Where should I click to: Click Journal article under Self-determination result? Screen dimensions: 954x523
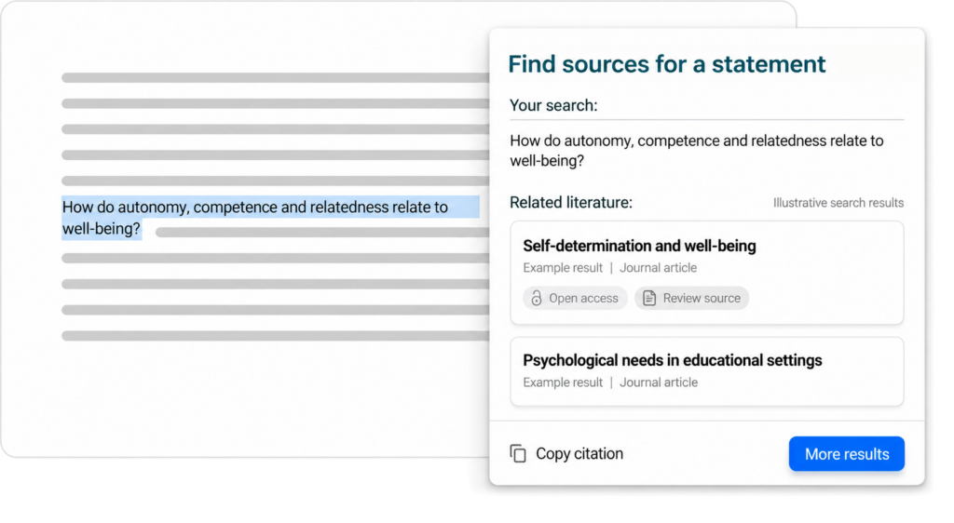click(659, 268)
